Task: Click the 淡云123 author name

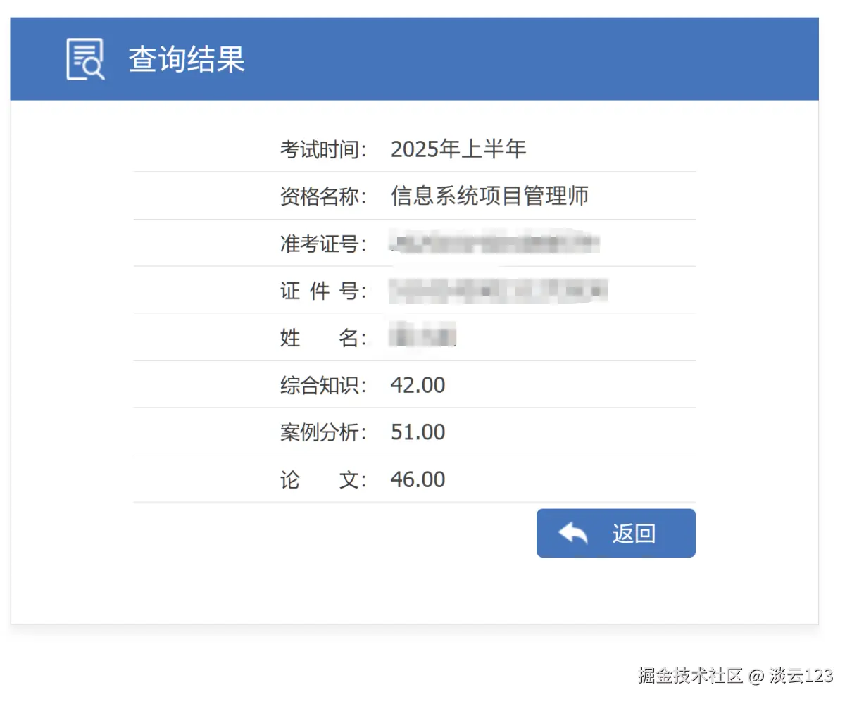Action: [x=803, y=674]
